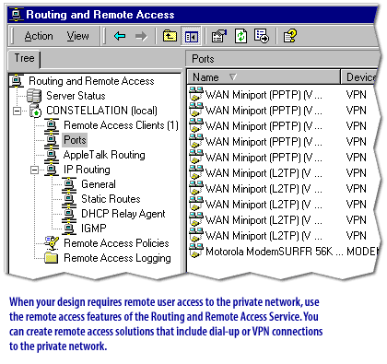Select the last WAN Miniport (L2TP) row
The image size is (387, 364).
tap(281, 236)
